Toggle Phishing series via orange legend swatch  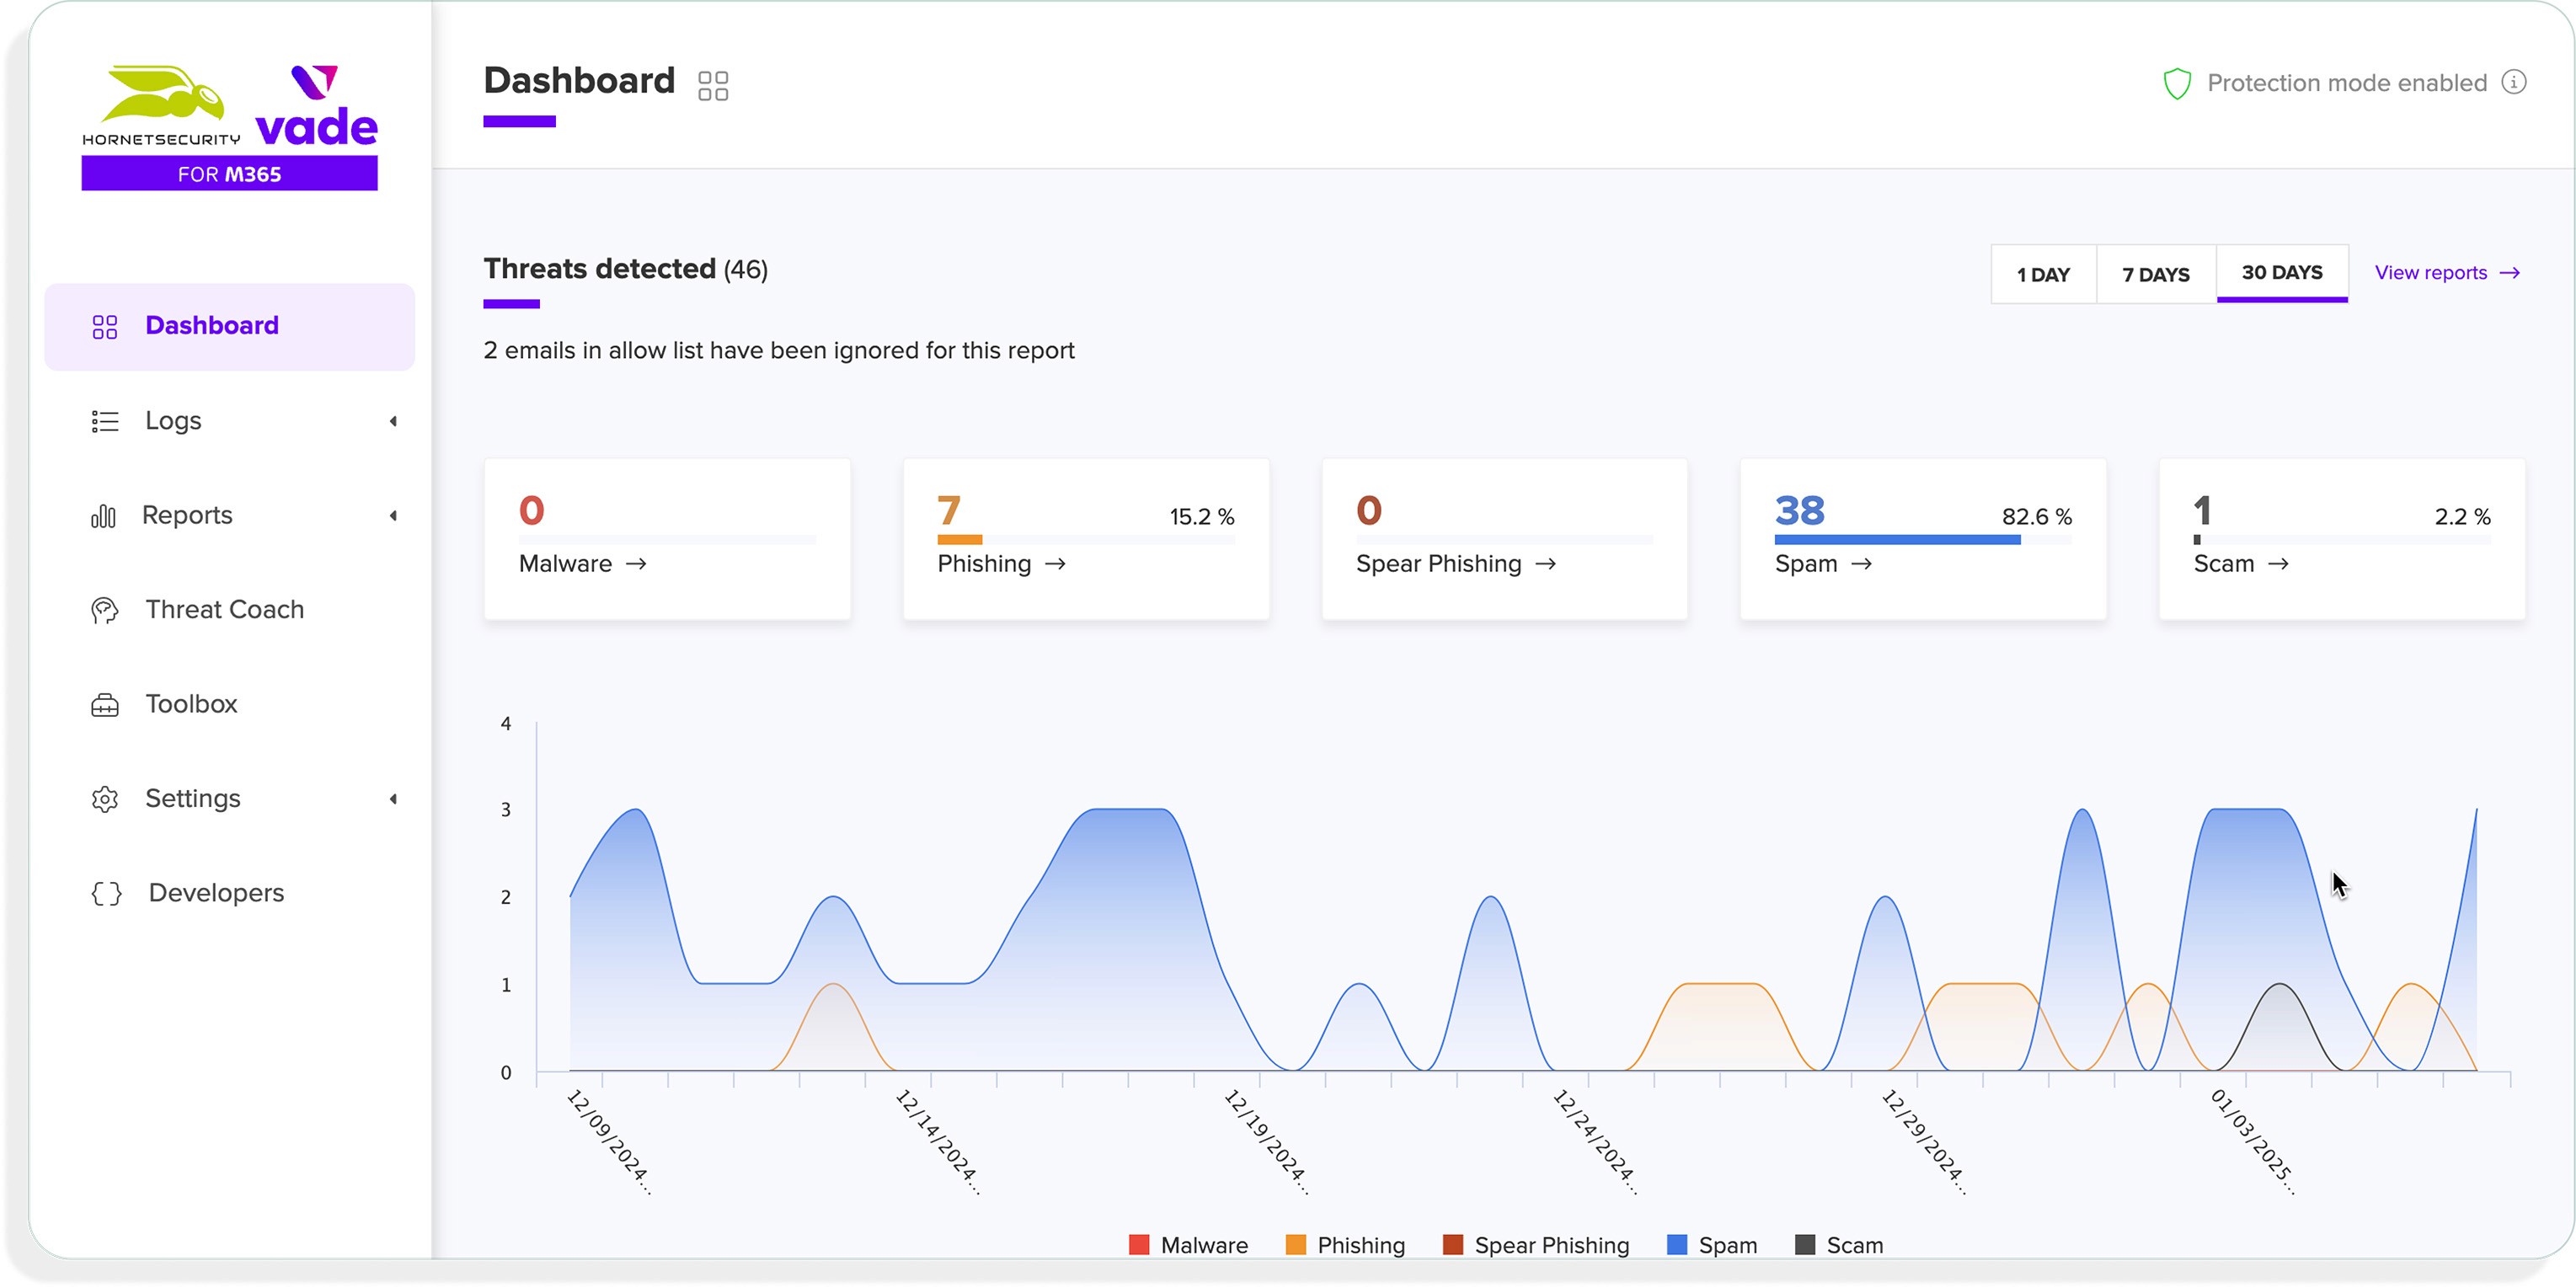coord(1296,1245)
